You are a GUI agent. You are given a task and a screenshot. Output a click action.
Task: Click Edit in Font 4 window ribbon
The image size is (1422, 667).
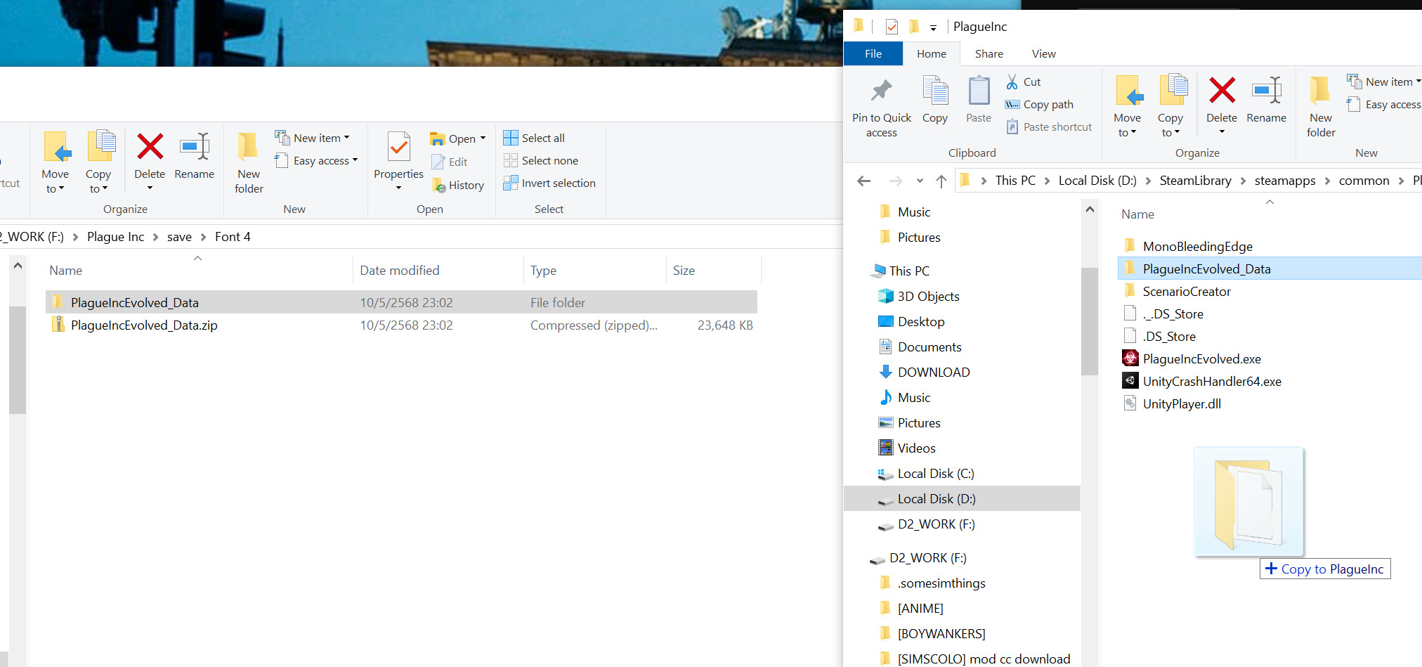[450, 162]
